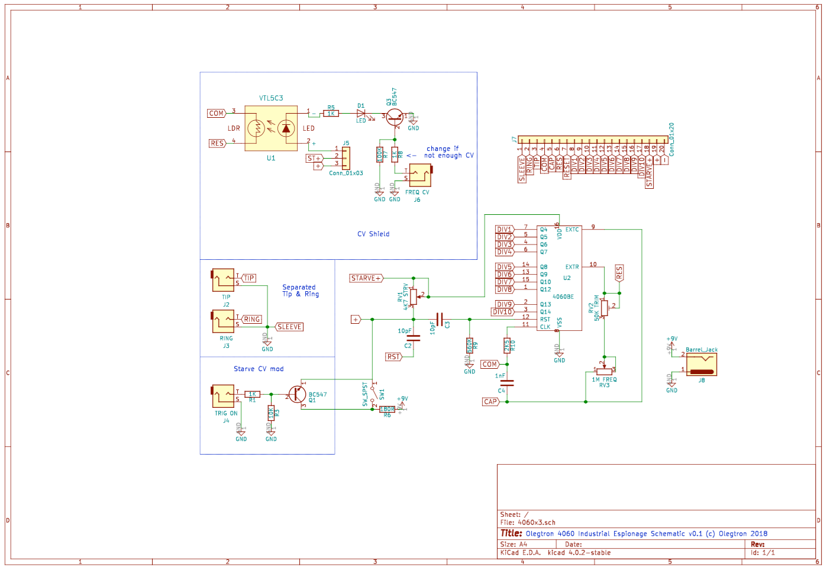The image size is (827, 570).
Task: Select the SW_SPST switch SW1
Action: point(373,394)
